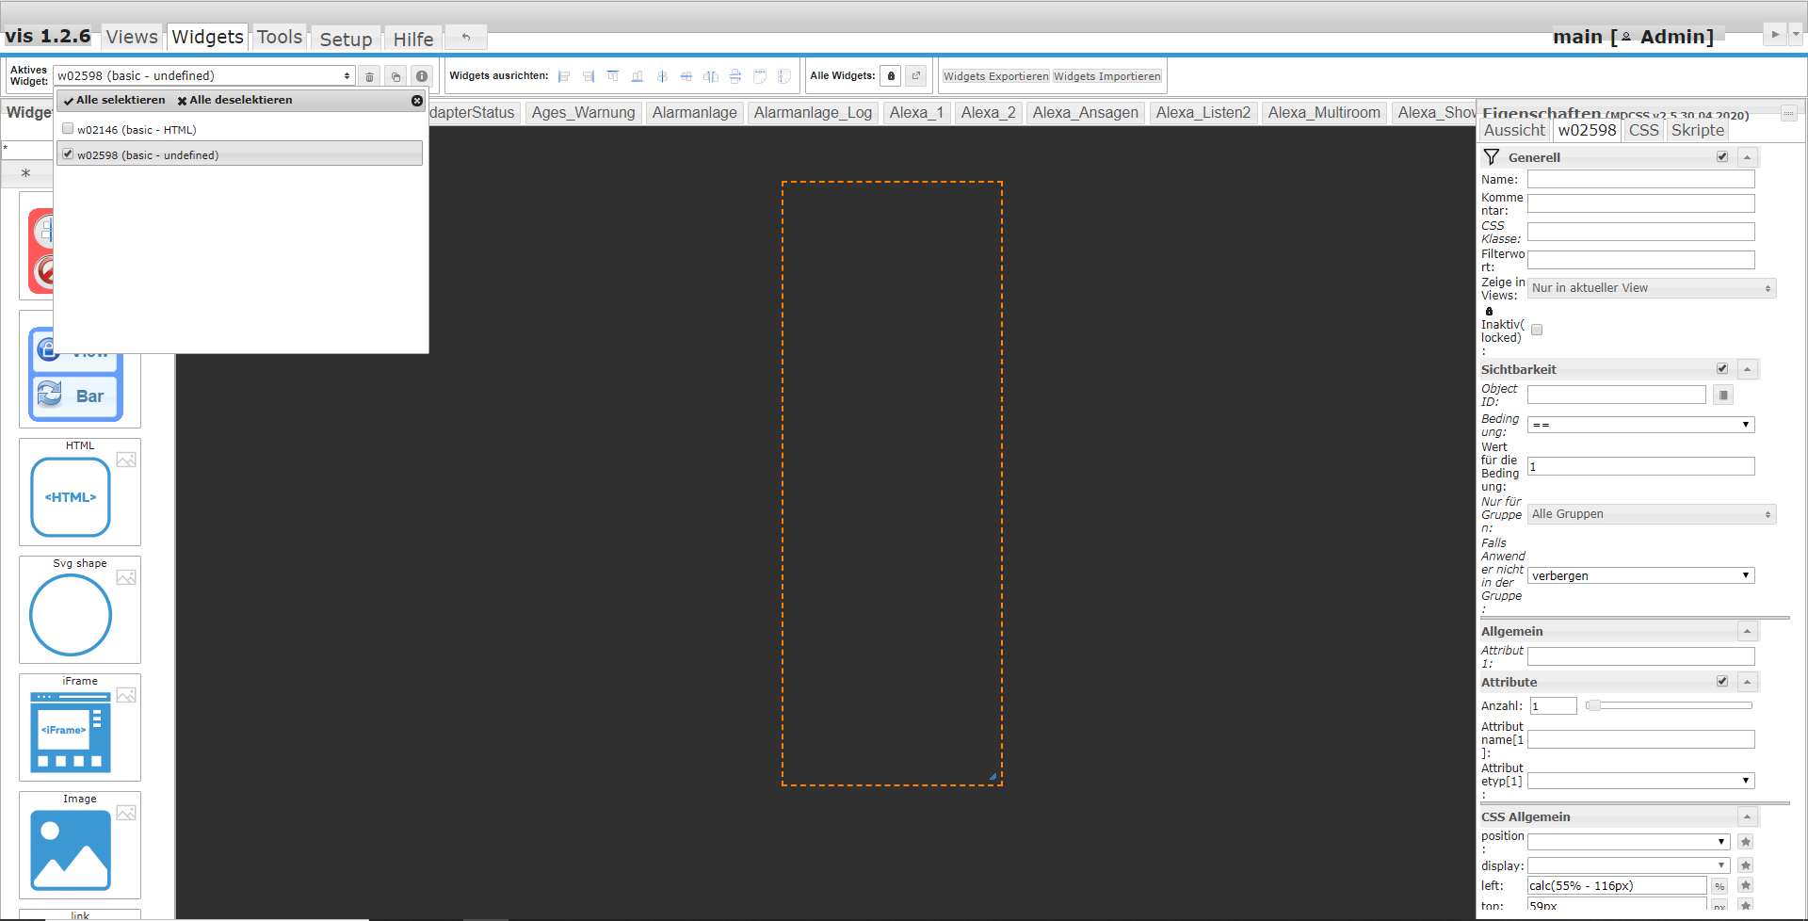
Task: Click Alle deselektieren
Action: 234,100
